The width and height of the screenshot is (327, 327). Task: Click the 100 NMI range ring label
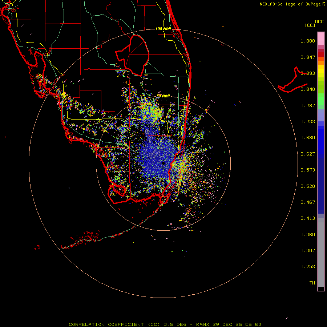point(163,29)
